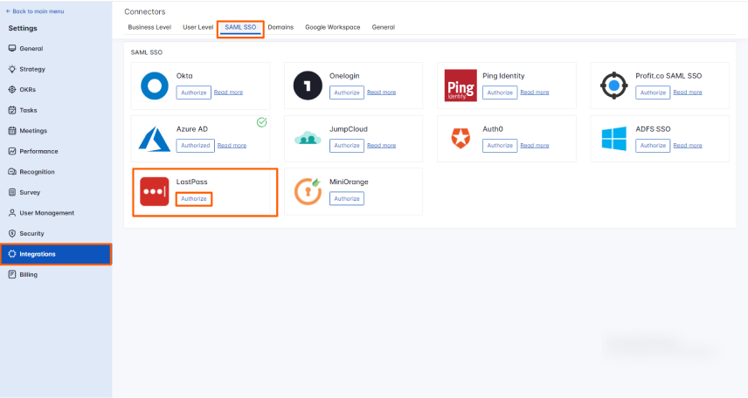Screen dimensions: 748x398
Task: Click the Meetings calendar icon
Action: pos(12,130)
